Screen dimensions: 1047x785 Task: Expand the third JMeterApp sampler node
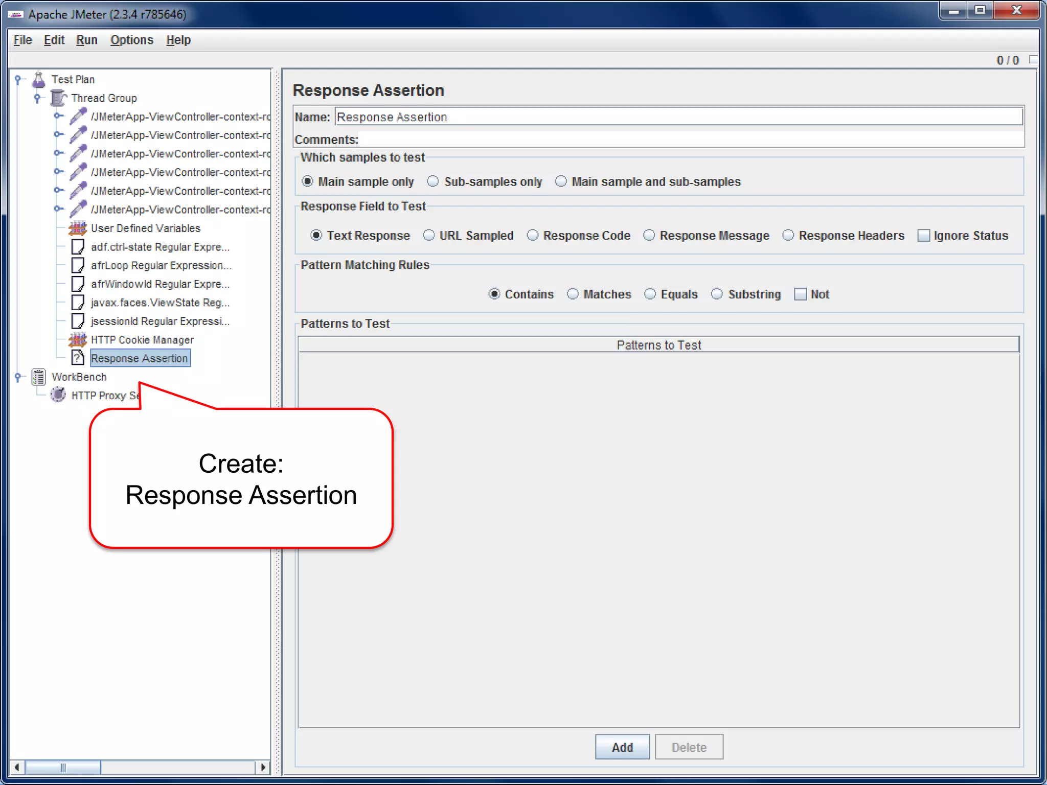click(58, 153)
